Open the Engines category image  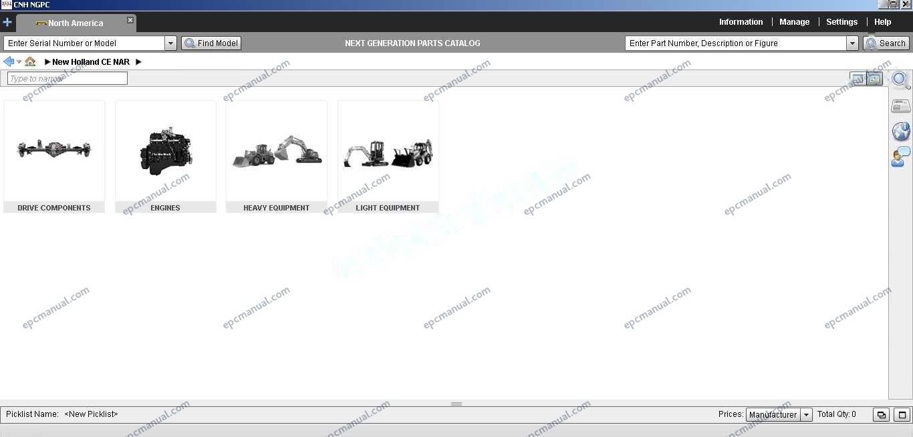click(x=166, y=151)
